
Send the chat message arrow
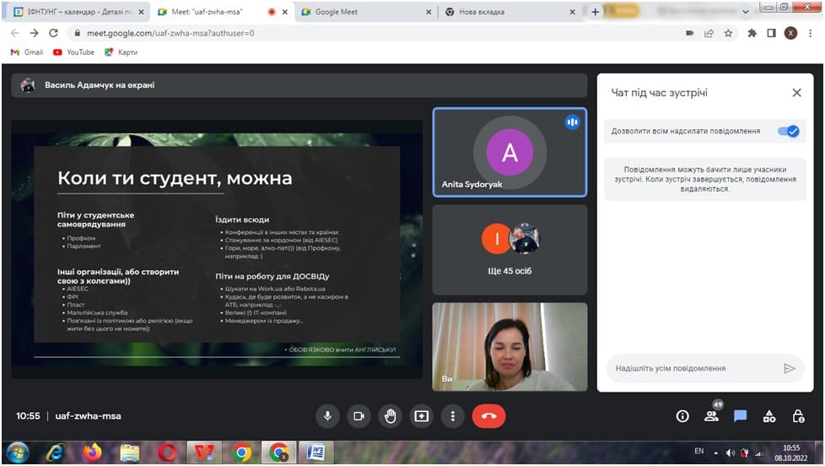(790, 368)
